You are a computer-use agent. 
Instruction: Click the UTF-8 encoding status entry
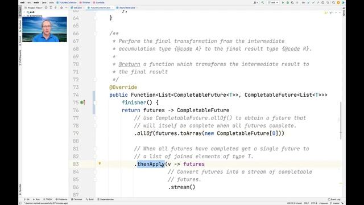tap(314, 203)
